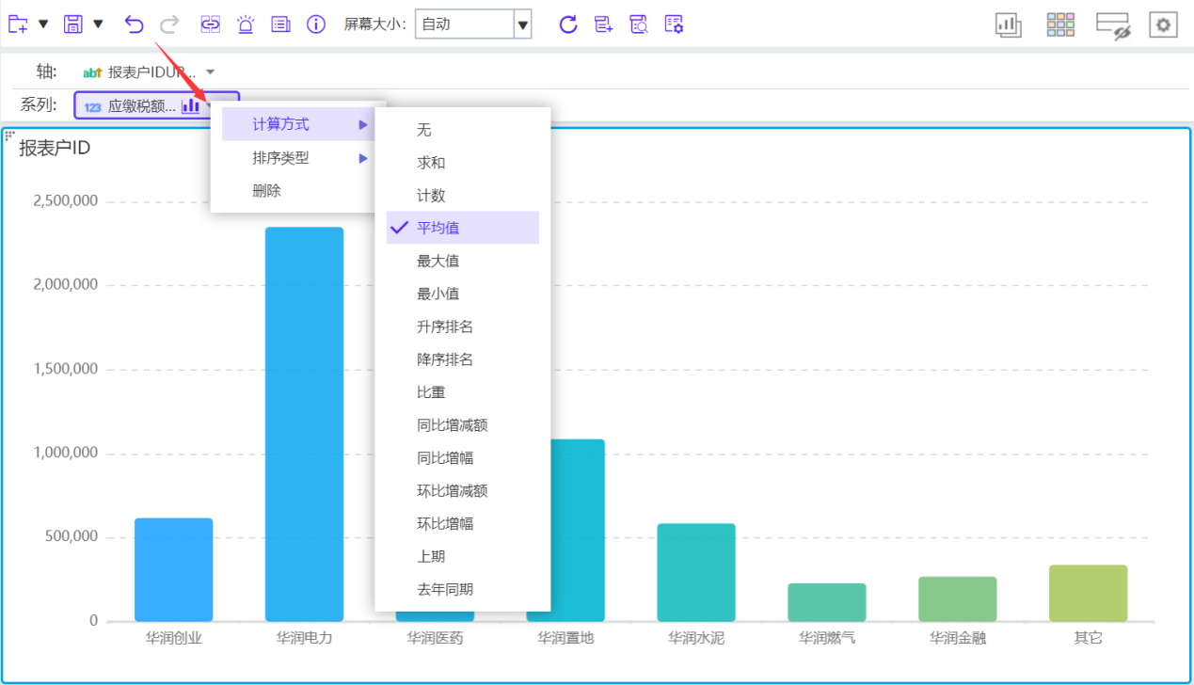Click the list panel icon in toolbar
Viewport: 1194px width, 685px height.
click(x=280, y=24)
